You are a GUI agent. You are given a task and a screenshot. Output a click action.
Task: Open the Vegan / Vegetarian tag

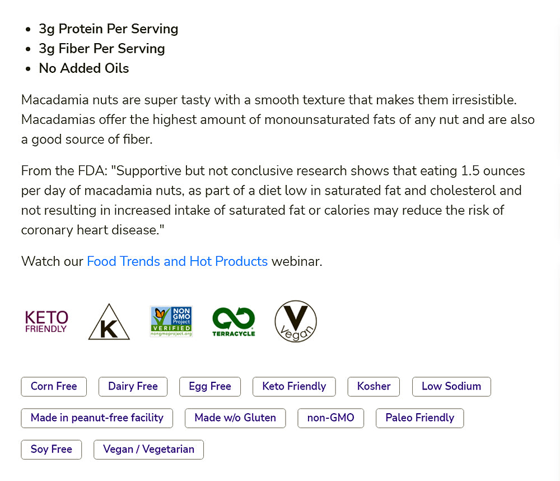[x=148, y=450]
